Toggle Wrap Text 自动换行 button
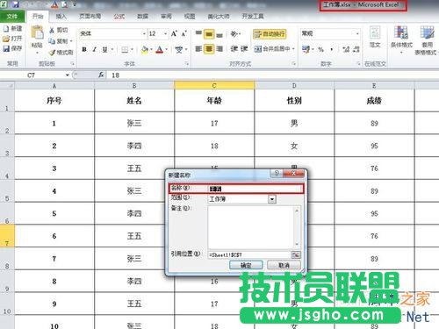439x329 pixels. pos(270,34)
